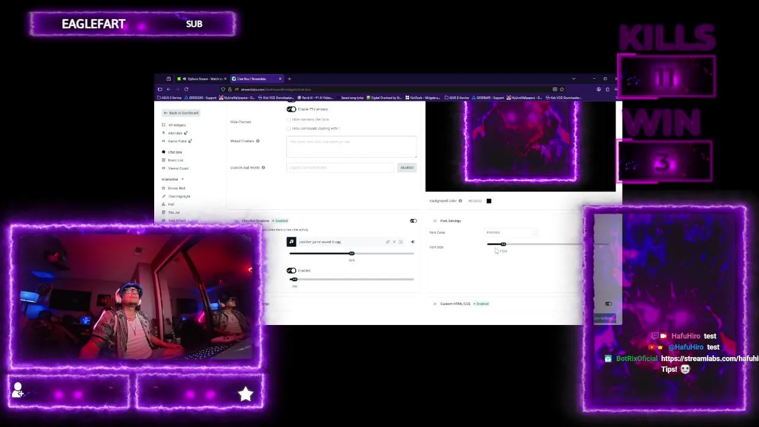The width and height of the screenshot is (759, 427).
Task: Click the Emote Wall smiley icon
Action: point(164,189)
